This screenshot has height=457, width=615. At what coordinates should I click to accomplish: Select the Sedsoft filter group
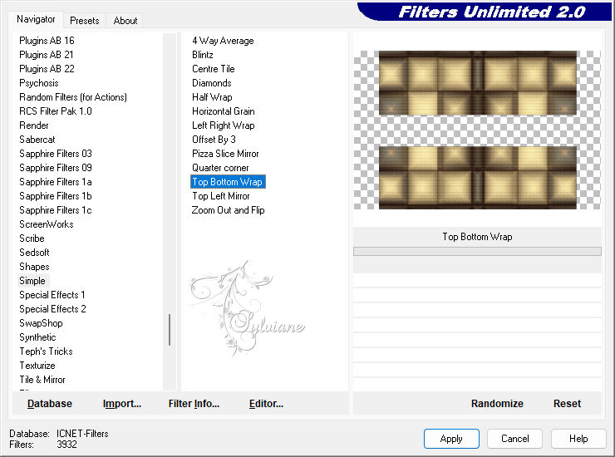(x=34, y=253)
